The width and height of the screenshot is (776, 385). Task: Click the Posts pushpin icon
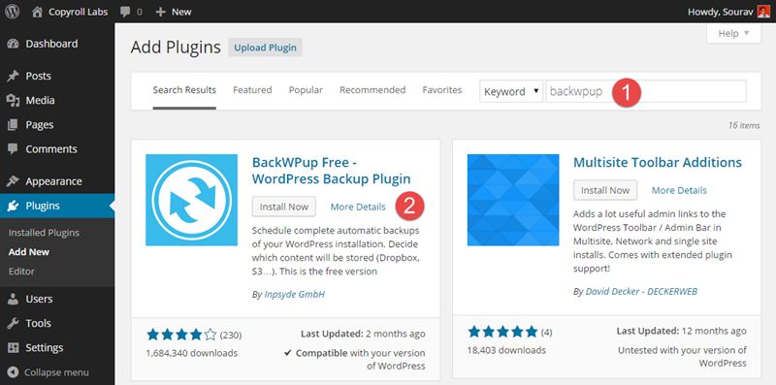pos(14,77)
